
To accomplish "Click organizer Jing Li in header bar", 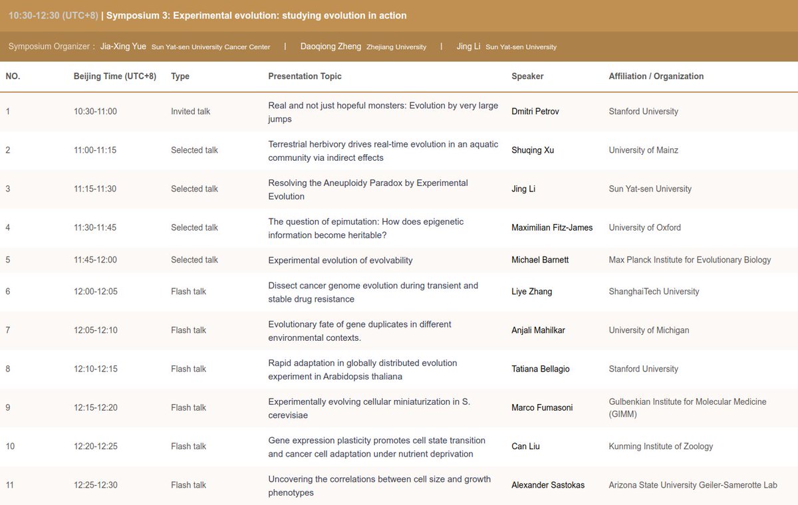I will [467, 47].
